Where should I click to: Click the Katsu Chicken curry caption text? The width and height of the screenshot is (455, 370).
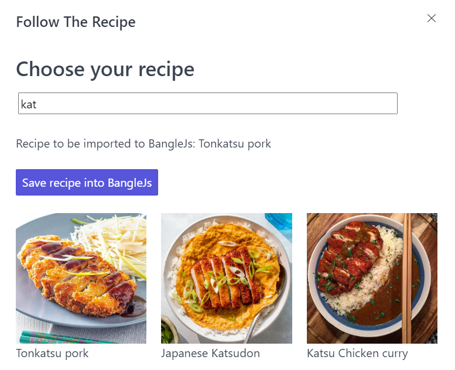pyautogui.click(x=357, y=354)
